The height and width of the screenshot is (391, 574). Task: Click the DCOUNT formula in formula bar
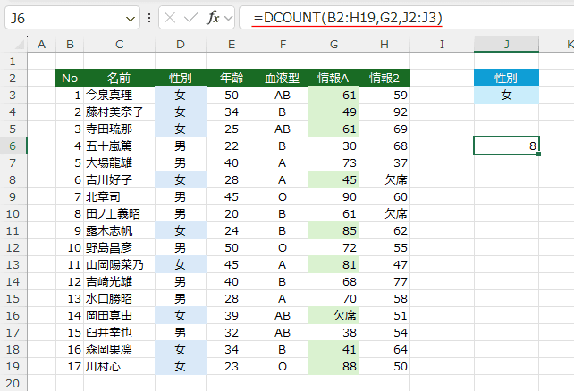pyautogui.click(x=347, y=18)
